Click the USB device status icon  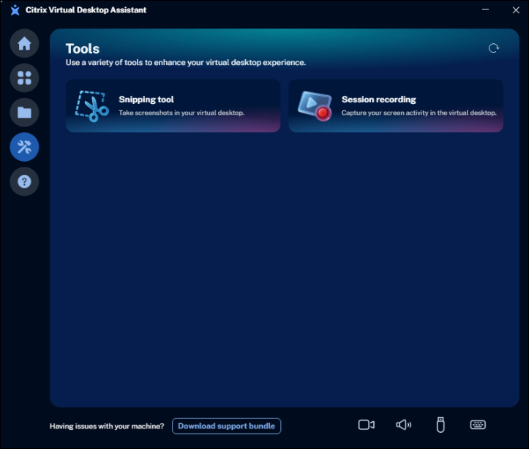(x=440, y=425)
